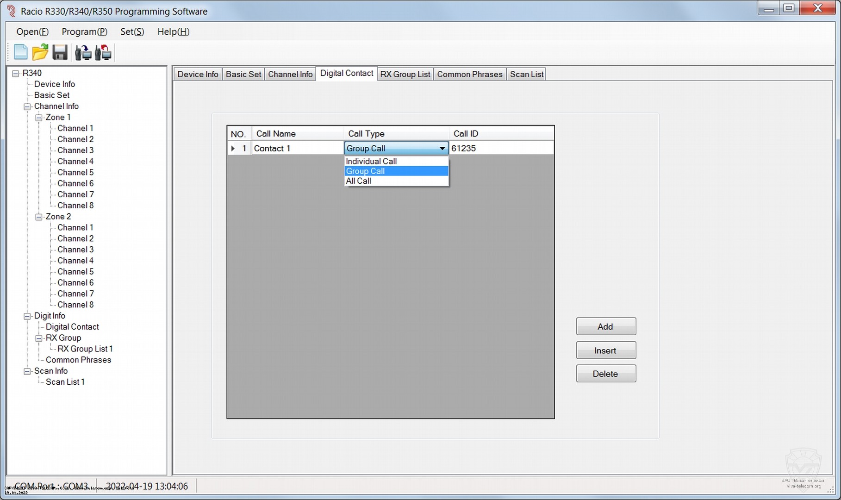Viewport: 841px width, 500px height.
Task: Collapse the Digit Info tree node
Action: point(27,316)
